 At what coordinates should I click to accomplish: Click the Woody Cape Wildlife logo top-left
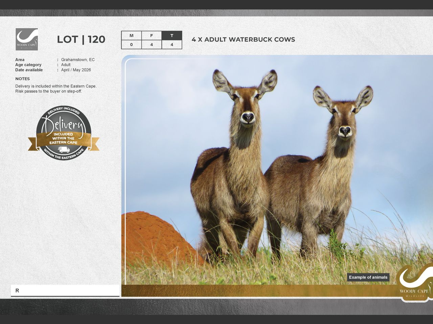(x=27, y=39)
